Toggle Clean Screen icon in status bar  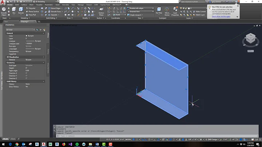(257, 139)
